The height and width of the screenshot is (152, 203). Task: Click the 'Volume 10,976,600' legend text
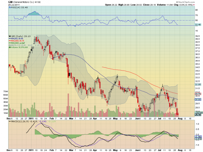[x=19, y=47]
